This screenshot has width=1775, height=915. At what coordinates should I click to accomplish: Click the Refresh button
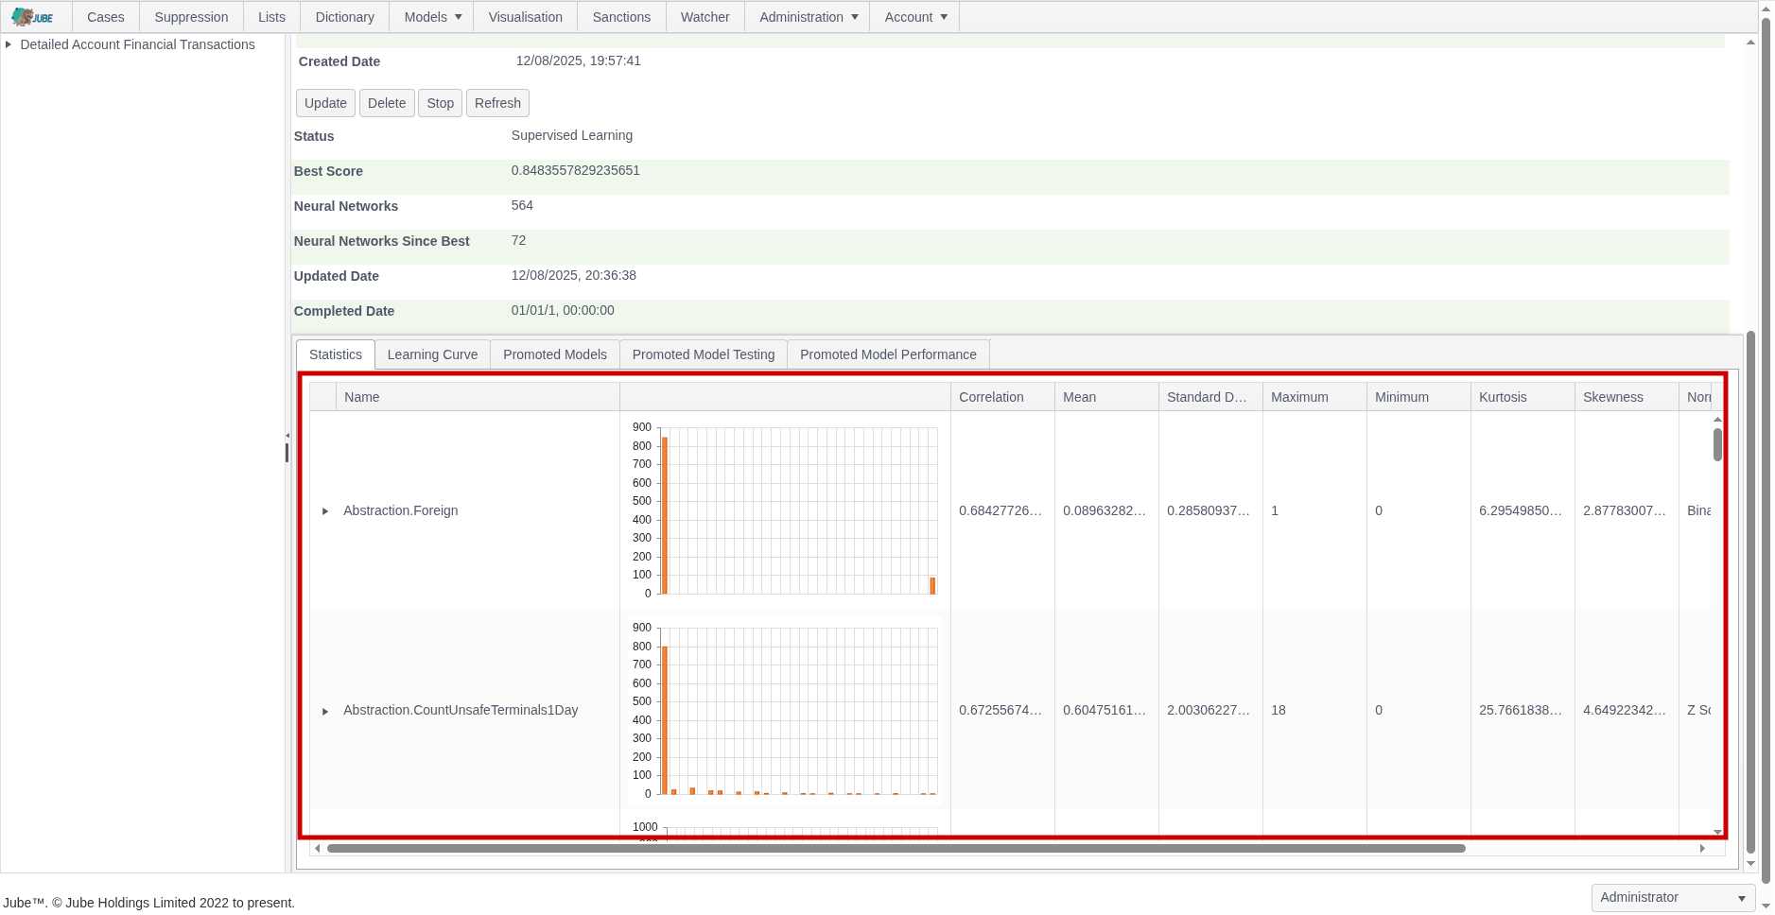click(x=497, y=103)
